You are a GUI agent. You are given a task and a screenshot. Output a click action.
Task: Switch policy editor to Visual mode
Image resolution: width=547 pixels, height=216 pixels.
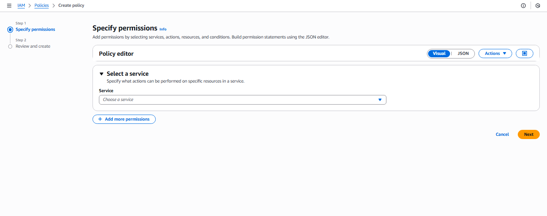click(x=439, y=53)
